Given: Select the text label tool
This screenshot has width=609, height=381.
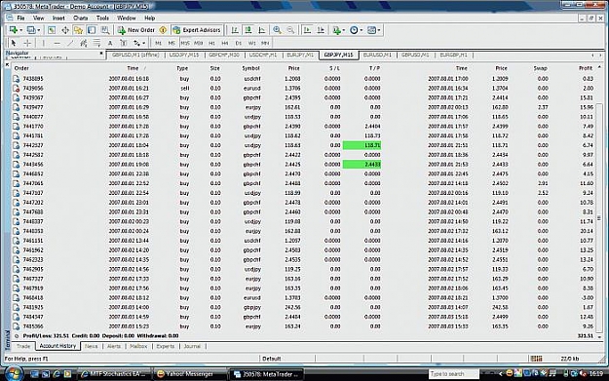Looking at the screenshot, I should [123, 43].
